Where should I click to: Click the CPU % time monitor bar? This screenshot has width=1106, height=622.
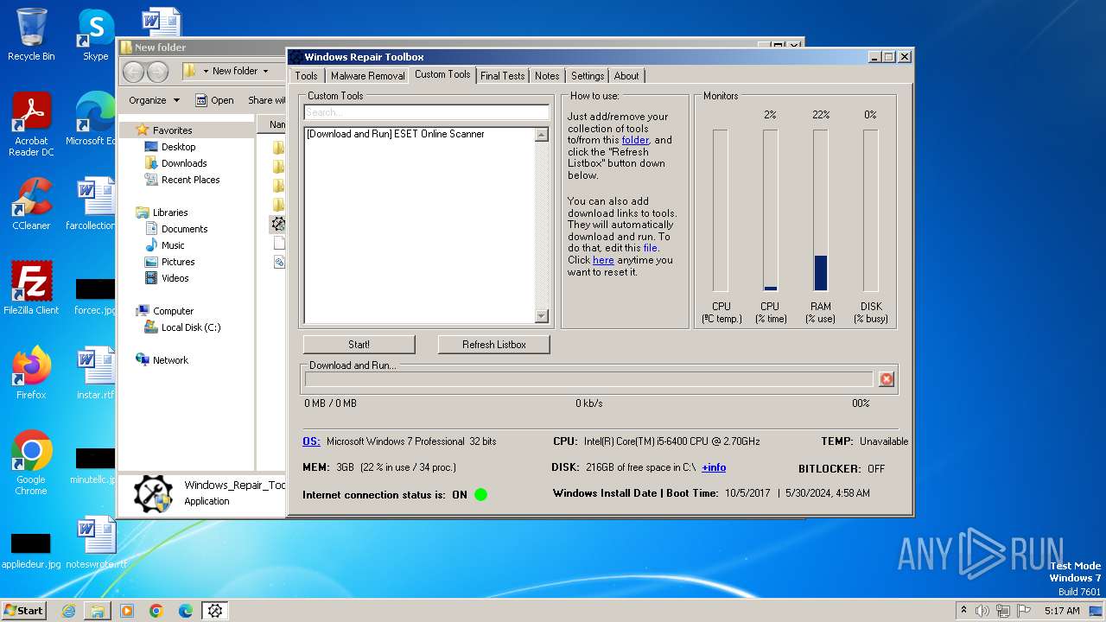click(770, 211)
